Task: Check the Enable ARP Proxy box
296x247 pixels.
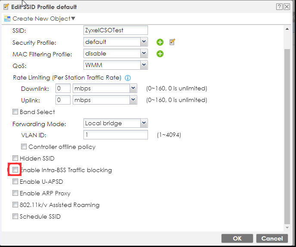Action: [x=15, y=193]
